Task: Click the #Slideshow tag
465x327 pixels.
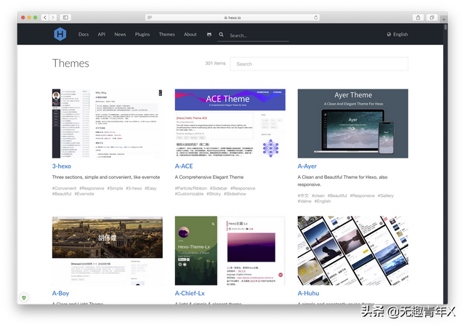Action: [235, 194]
